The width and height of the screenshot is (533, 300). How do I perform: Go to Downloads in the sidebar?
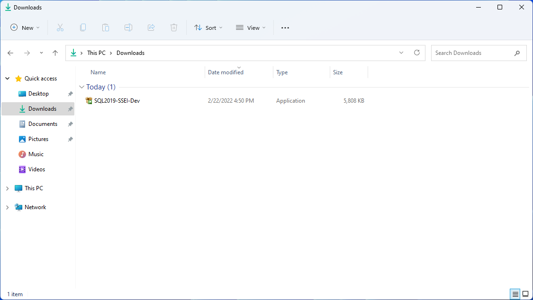[42, 108]
